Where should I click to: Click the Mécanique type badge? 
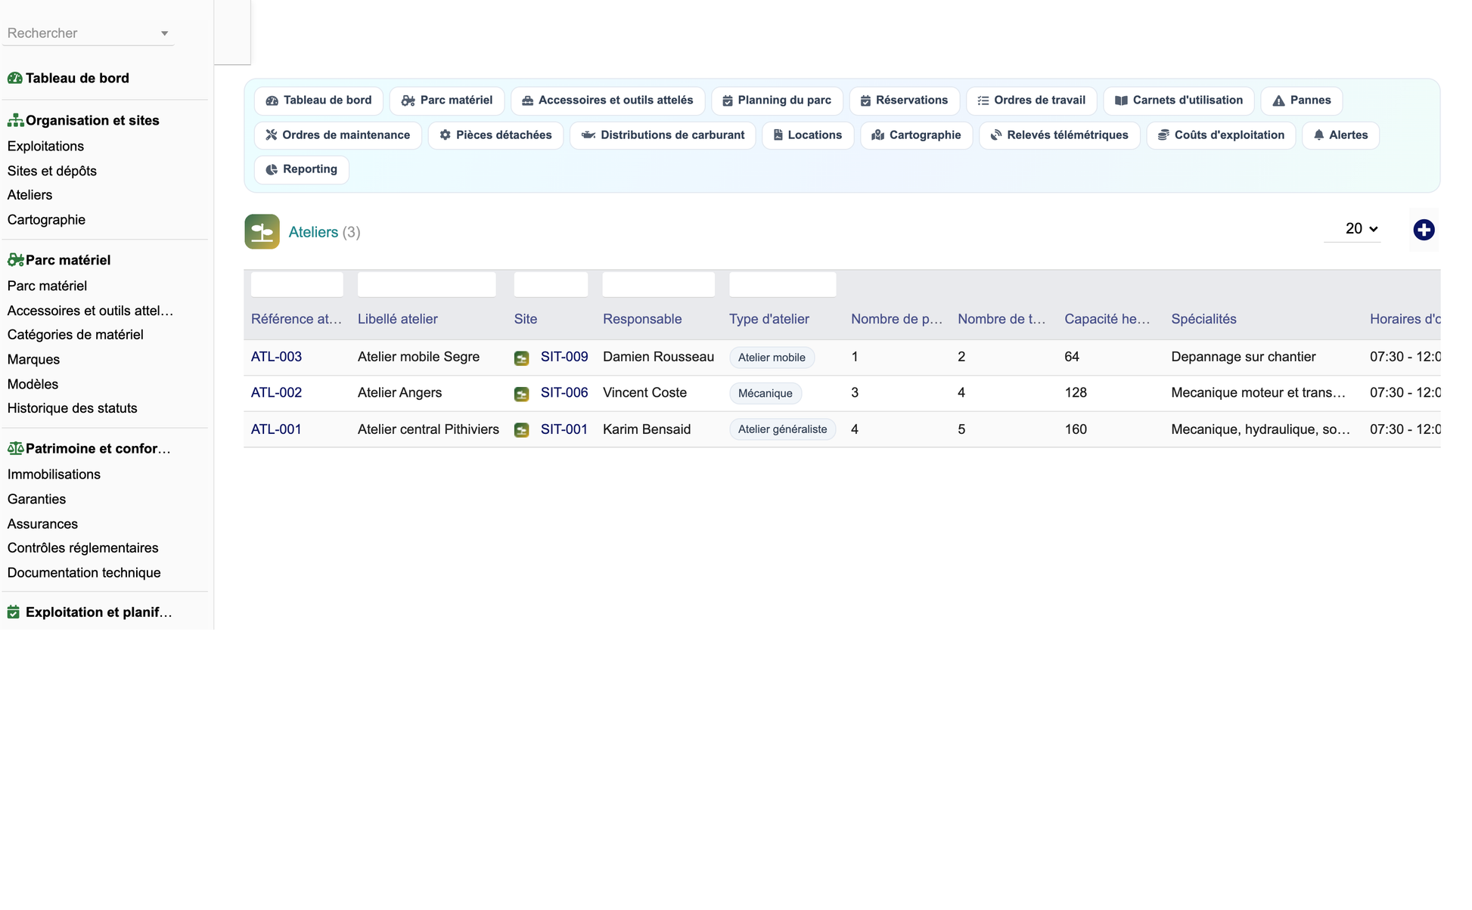765,393
